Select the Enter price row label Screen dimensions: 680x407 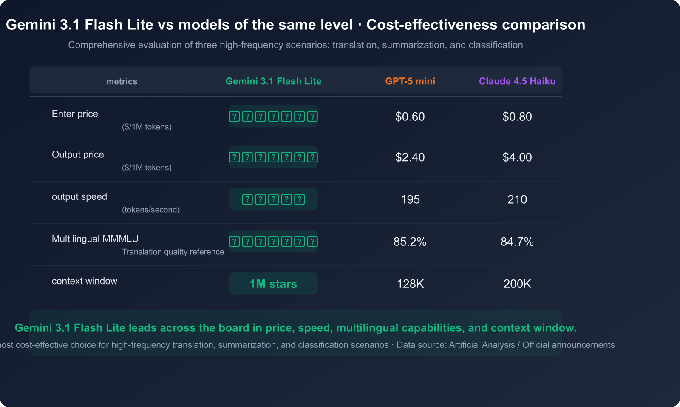point(75,114)
